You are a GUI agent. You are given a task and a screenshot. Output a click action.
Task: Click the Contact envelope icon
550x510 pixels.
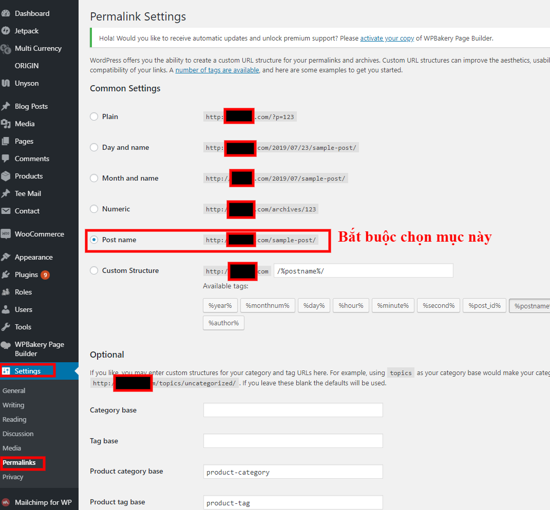(6, 211)
